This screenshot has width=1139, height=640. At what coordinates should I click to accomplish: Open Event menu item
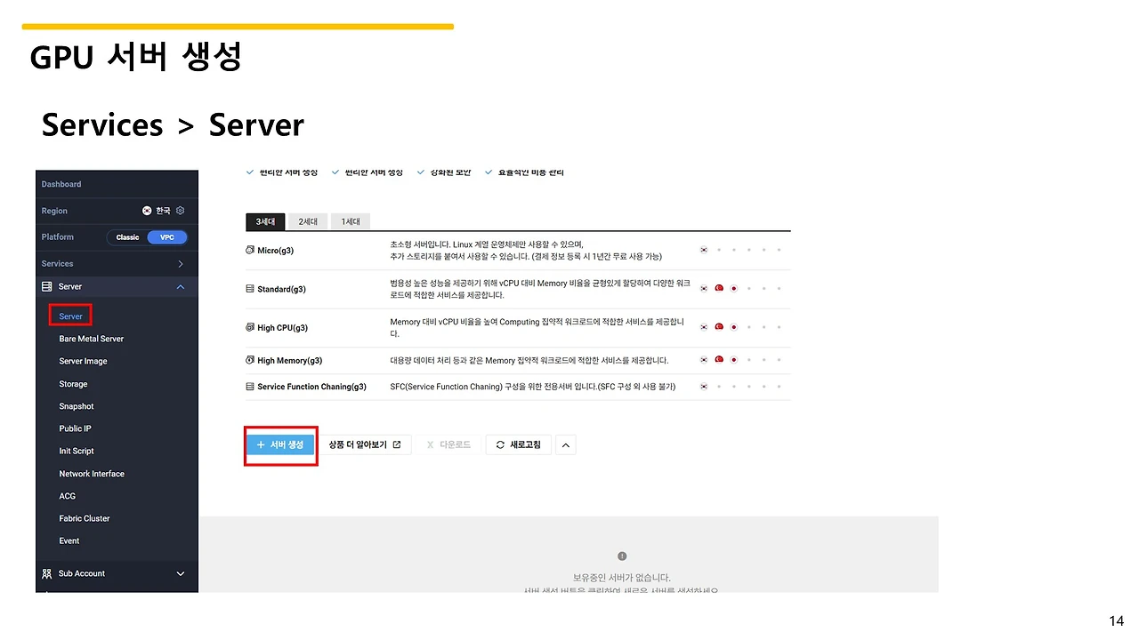(69, 540)
